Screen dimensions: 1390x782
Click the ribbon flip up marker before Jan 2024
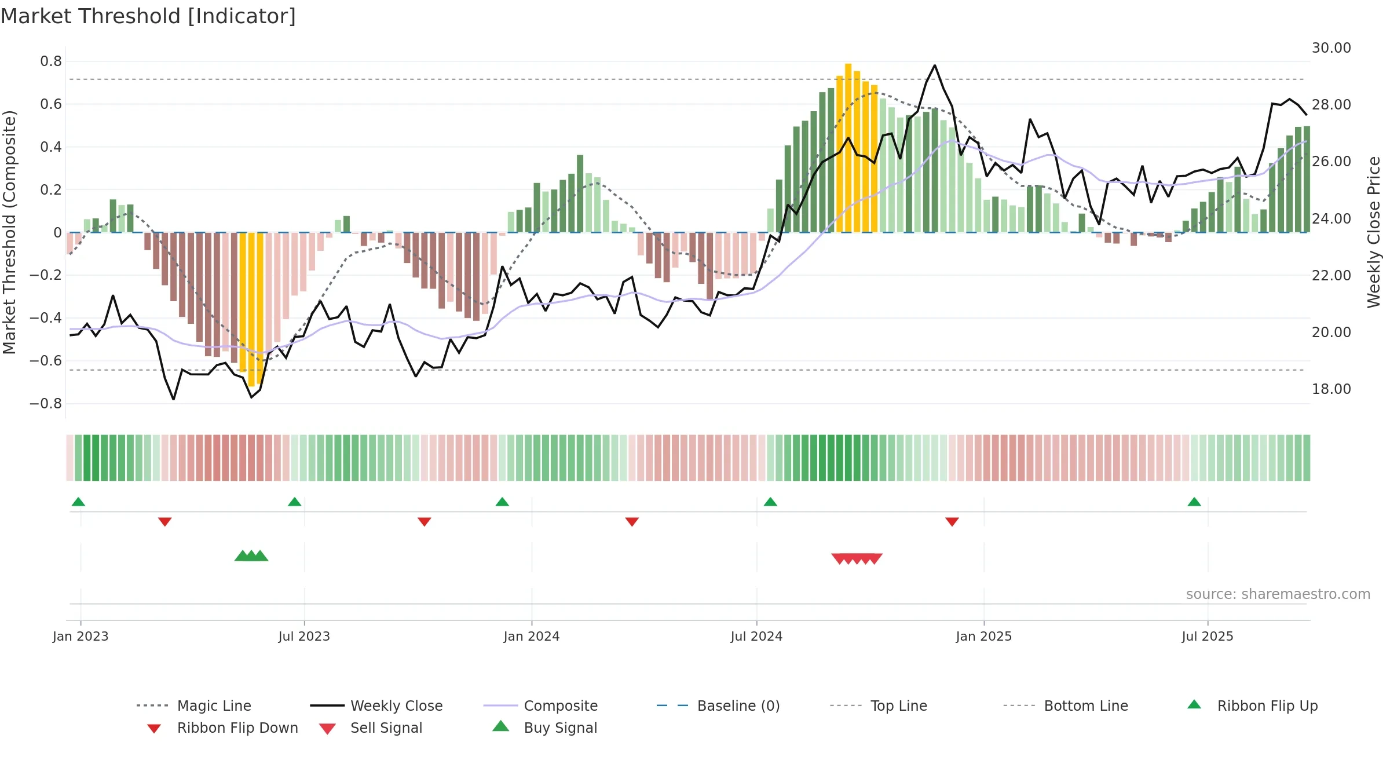pyautogui.click(x=502, y=502)
